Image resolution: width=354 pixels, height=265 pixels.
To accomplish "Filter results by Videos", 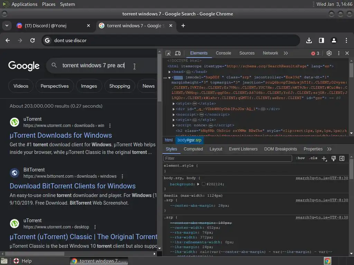I will click(21, 86).
